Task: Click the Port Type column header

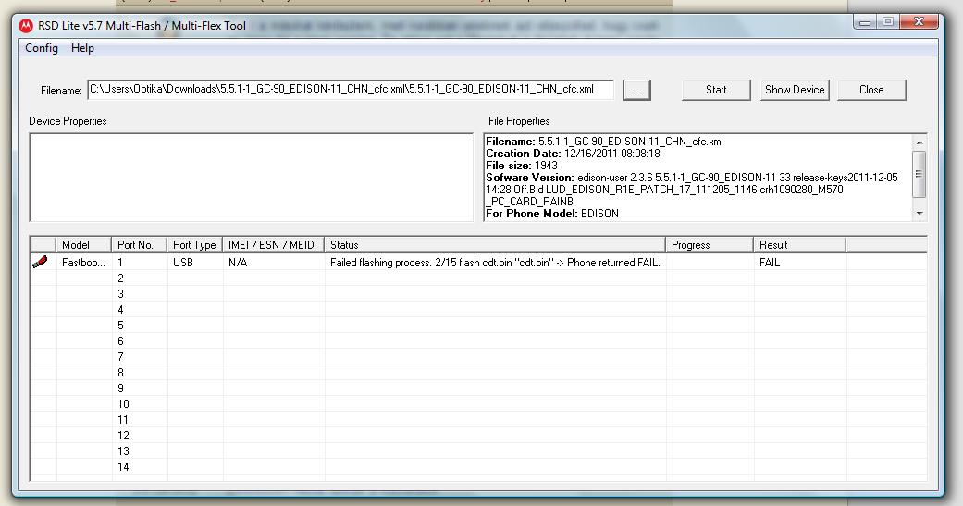Action: coord(194,244)
